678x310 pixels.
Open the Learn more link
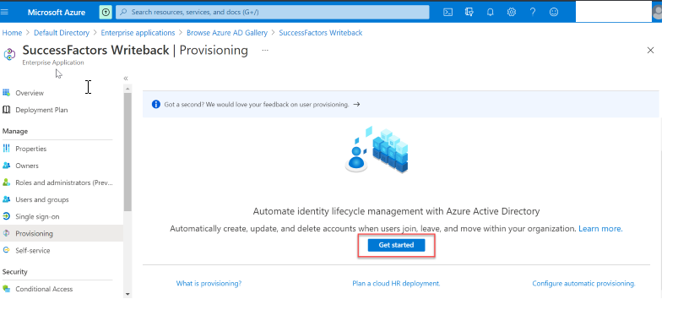tap(600, 229)
